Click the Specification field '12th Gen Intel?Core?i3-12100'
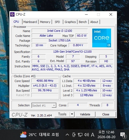Viewport: 129px width, 140px height. coord(72,52)
